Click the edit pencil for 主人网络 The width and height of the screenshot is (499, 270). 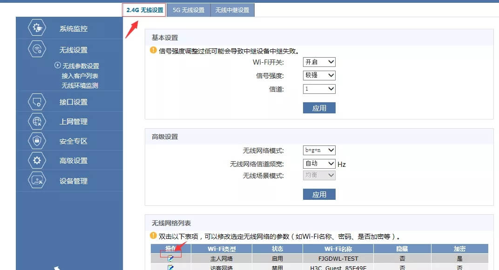coord(169,258)
